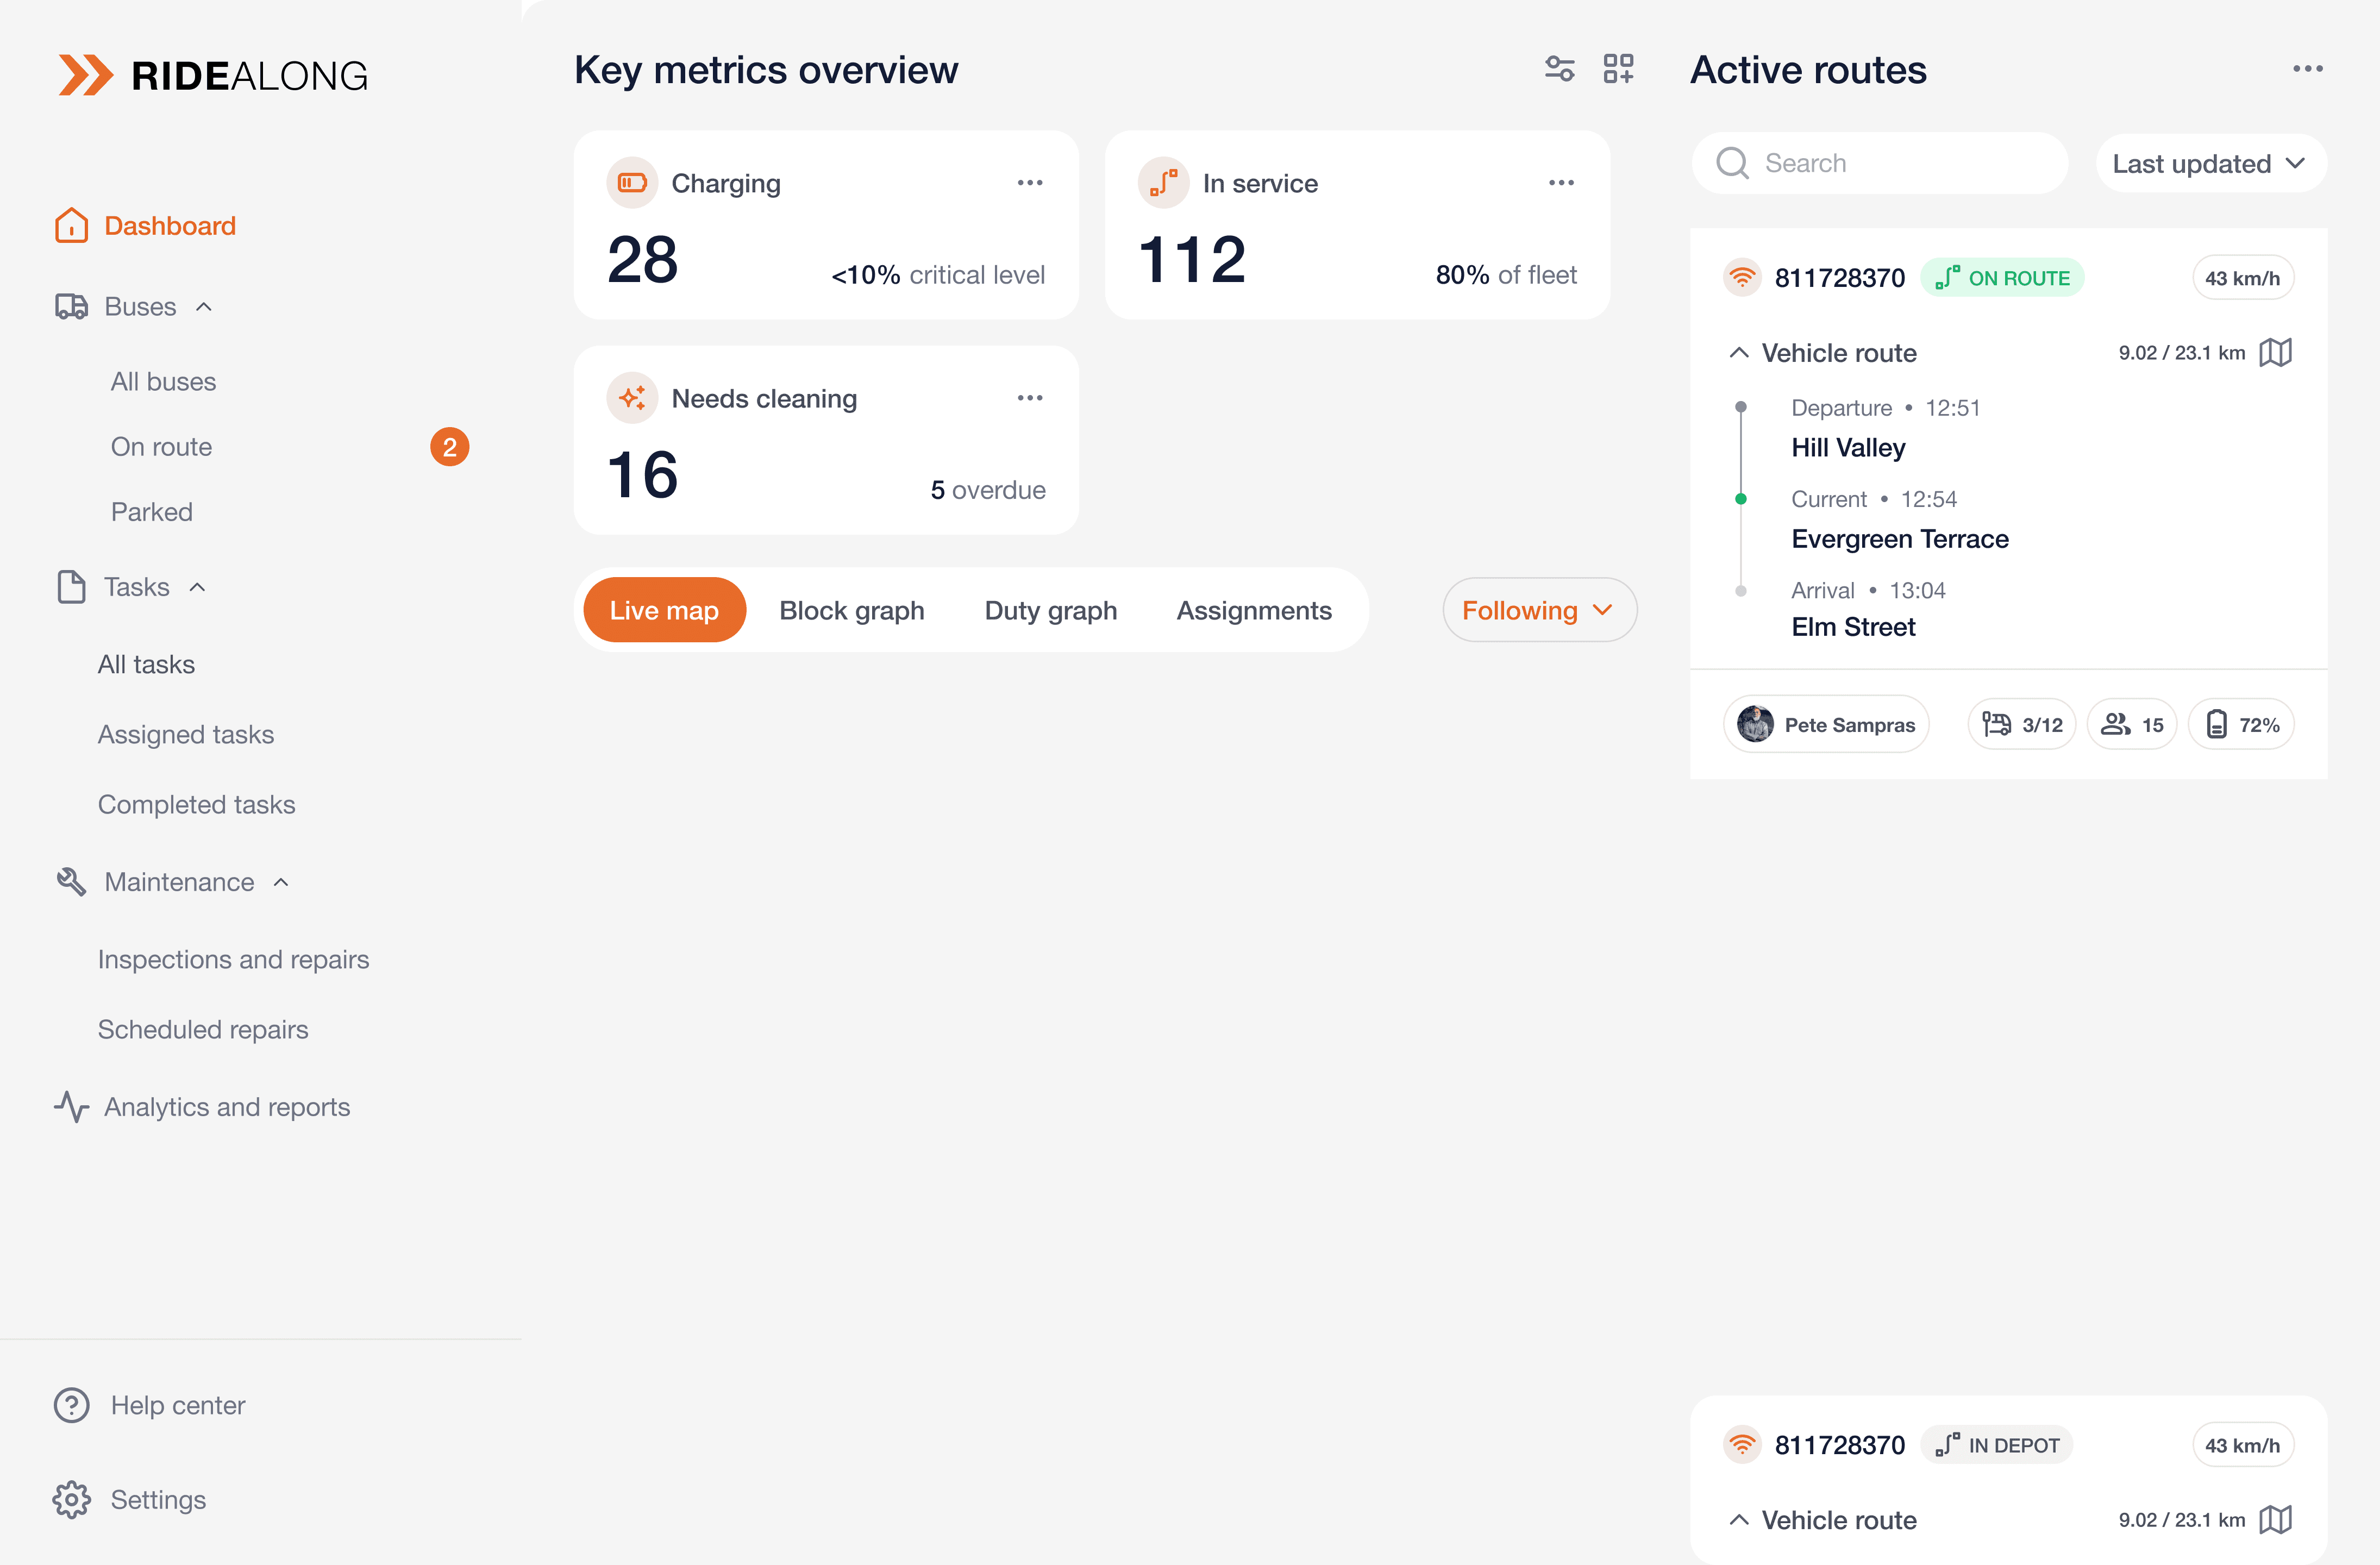Switch to the Block graph tab
Viewport: 2380px width, 1565px height.
851,610
